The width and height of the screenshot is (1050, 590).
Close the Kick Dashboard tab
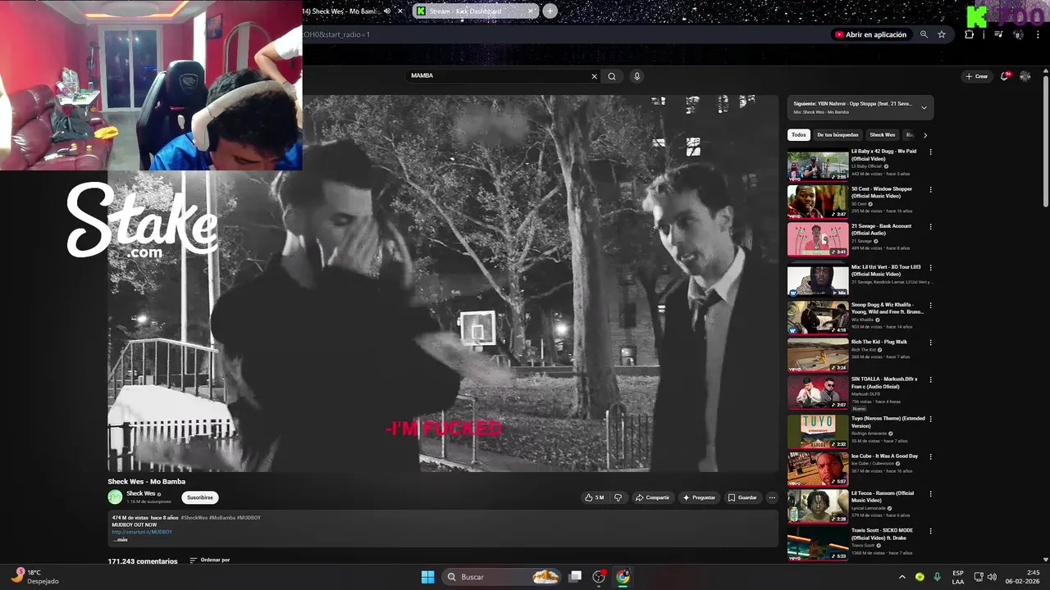pyautogui.click(x=531, y=11)
